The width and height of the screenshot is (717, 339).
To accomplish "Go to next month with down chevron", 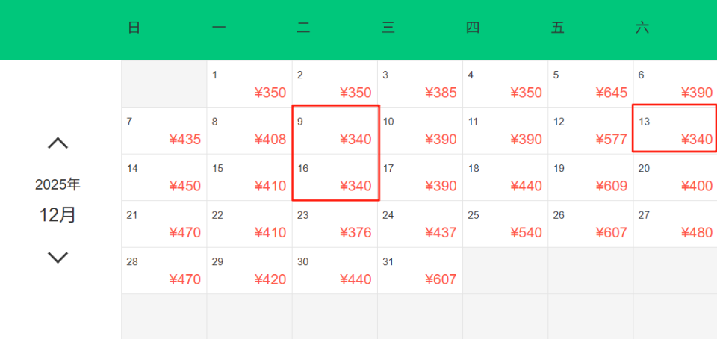I will point(58,258).
